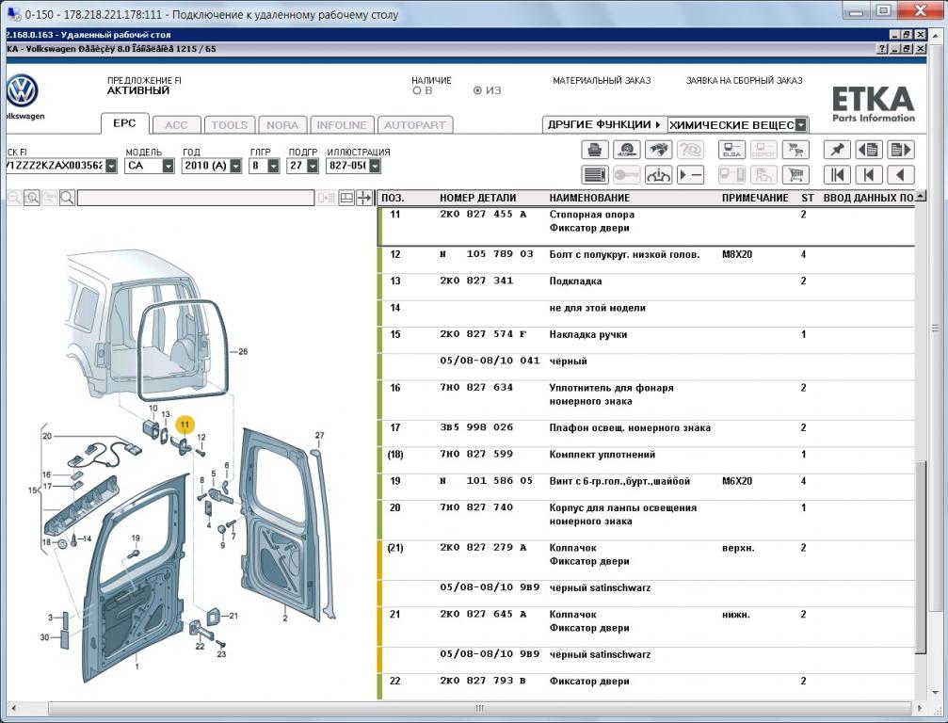Click the disc catalog icon beside the printer
The image size is (948, 723).
point(627,150)
